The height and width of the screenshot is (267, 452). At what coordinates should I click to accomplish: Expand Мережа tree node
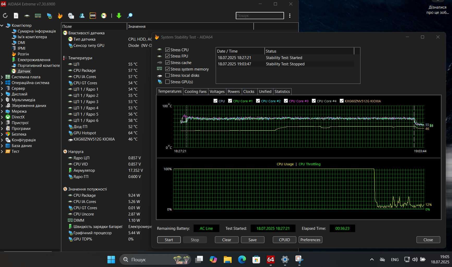point(2,111)
